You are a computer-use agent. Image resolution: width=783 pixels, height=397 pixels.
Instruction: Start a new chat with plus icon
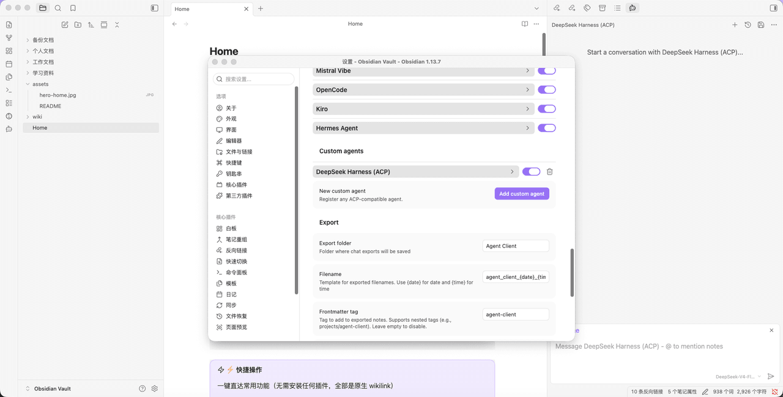click(x=735, y=25)
